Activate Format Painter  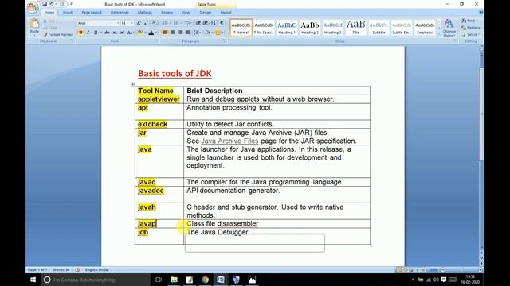tap(58, 34)
